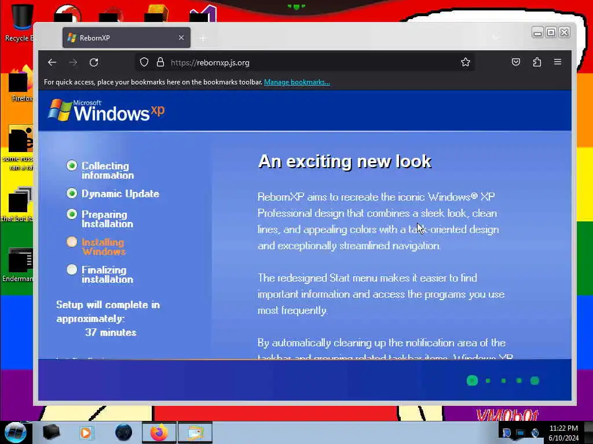Click the '37 minutes' remaining time text
This screenshot has height=444, width=593.
coord(111,332)
